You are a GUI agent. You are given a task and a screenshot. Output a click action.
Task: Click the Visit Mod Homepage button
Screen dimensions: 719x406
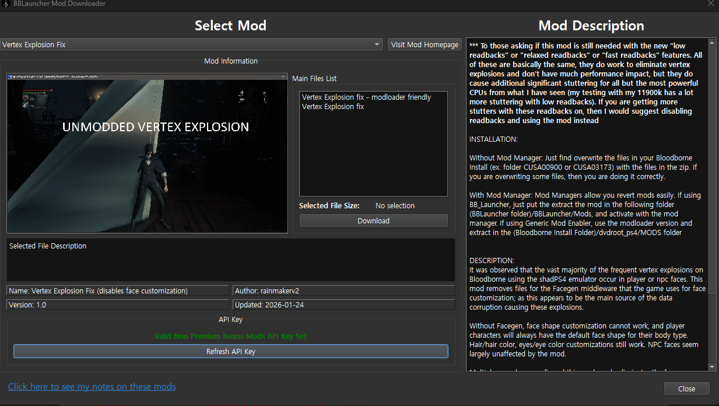click(x=425, y=44)
